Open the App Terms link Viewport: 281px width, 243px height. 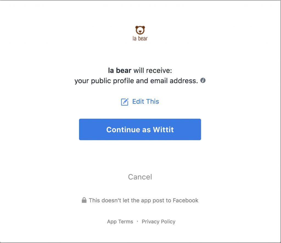[120, 222]
